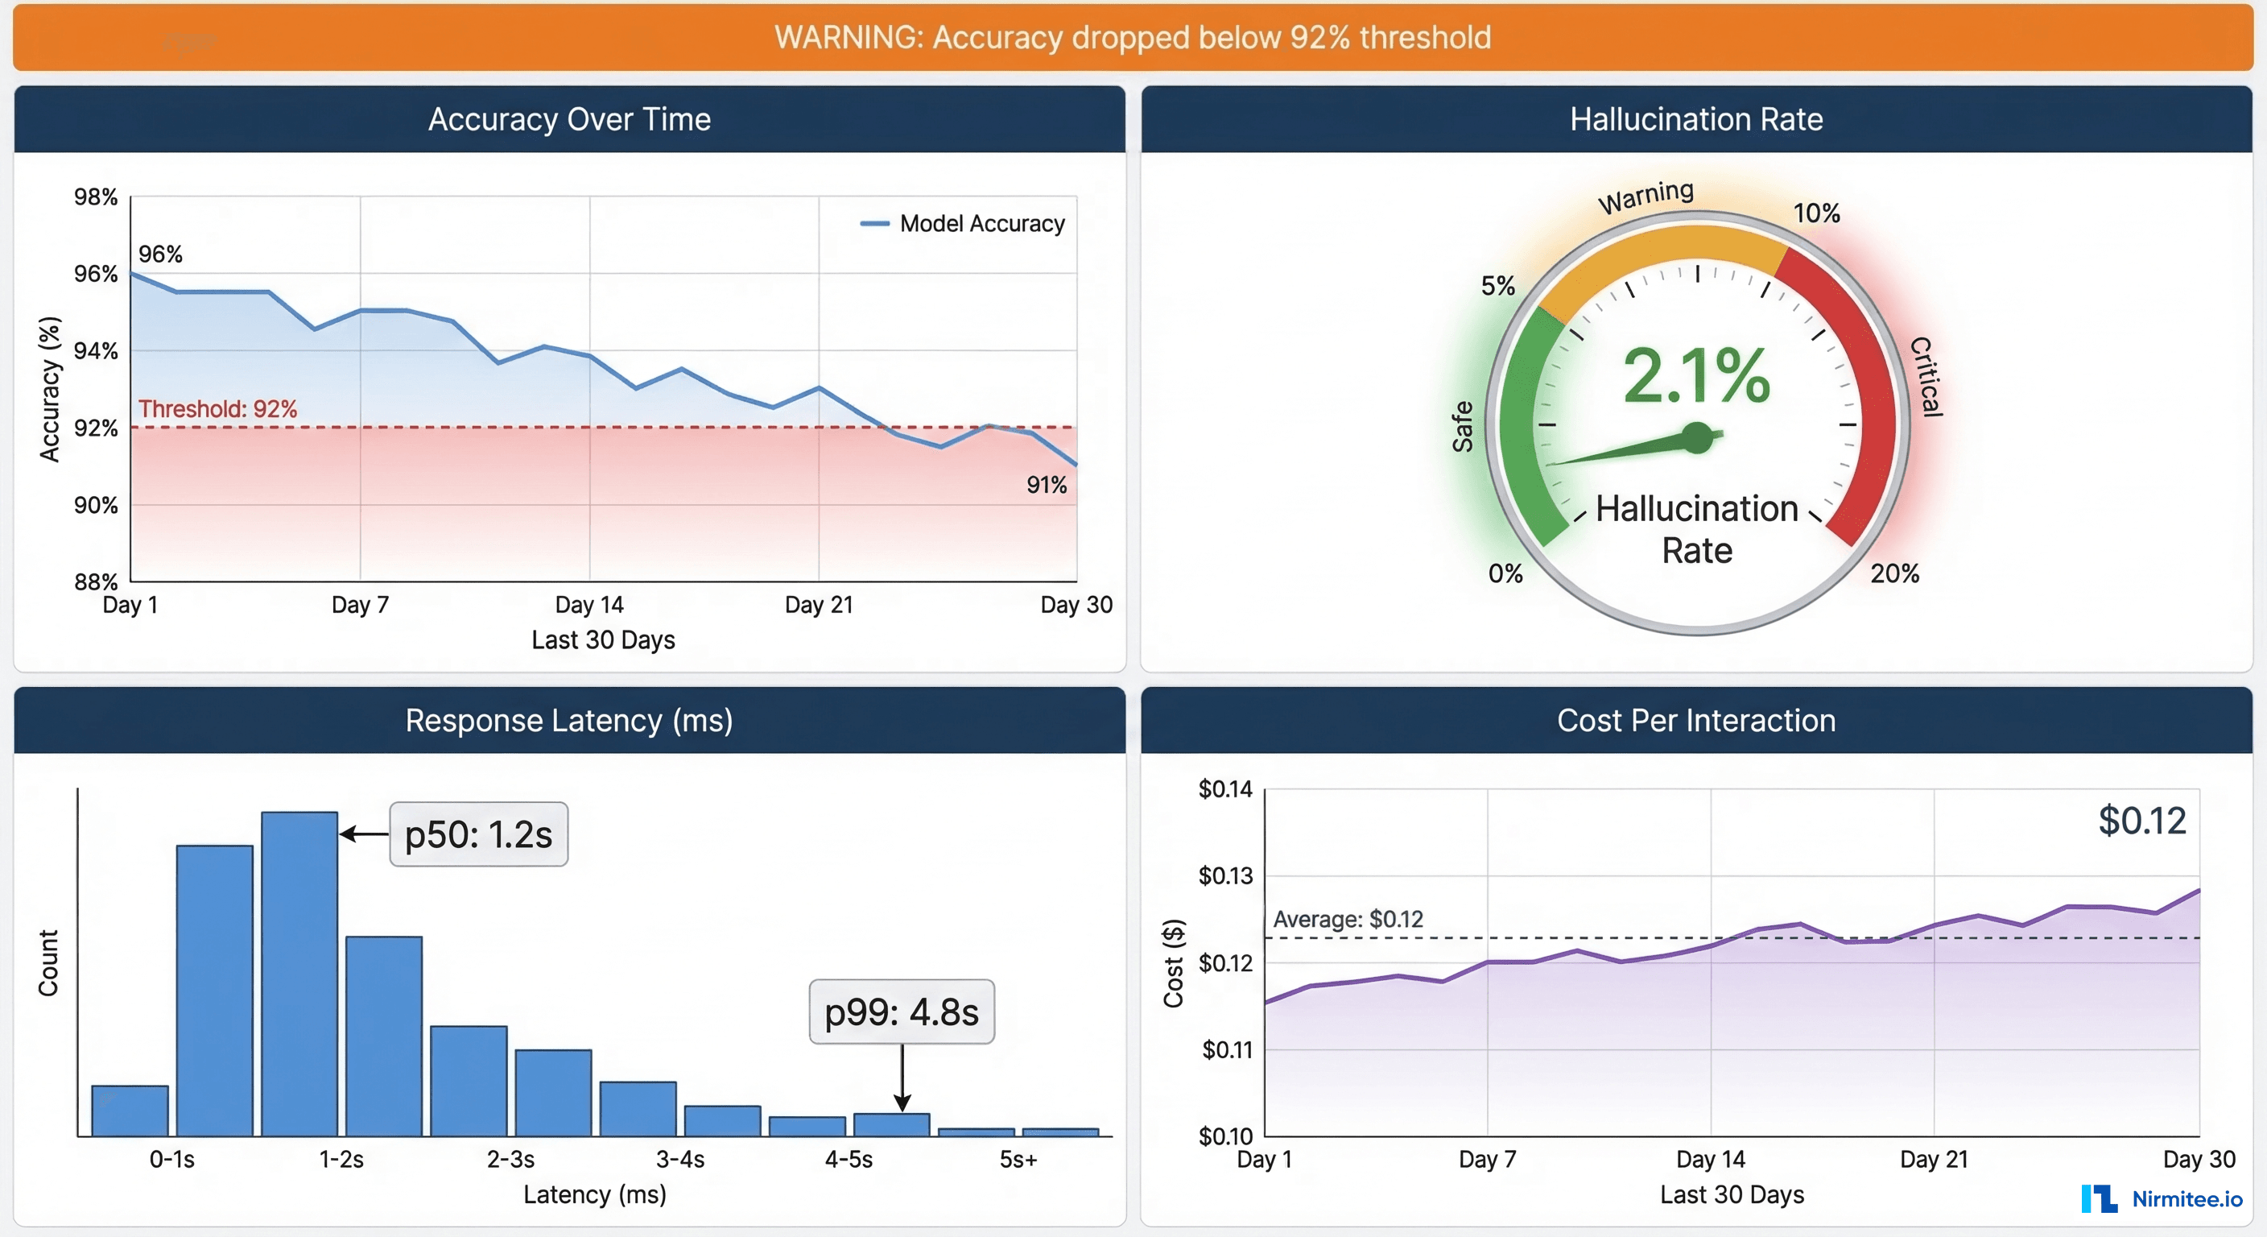Viewport: 2267px width, 1237px height.
Task: Click the $0.13 cost axis label
Action: (1225, 876)
